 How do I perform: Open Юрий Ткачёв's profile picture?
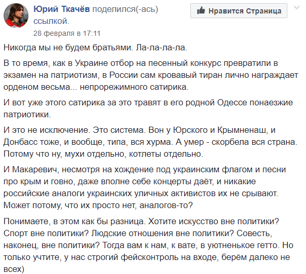pos(16,16)
